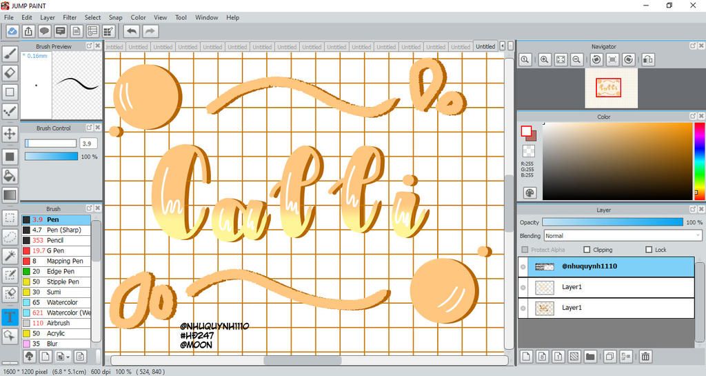Open the Window menu
The height and width of the screenshot is (376, 706).
[x=206, y=17]
